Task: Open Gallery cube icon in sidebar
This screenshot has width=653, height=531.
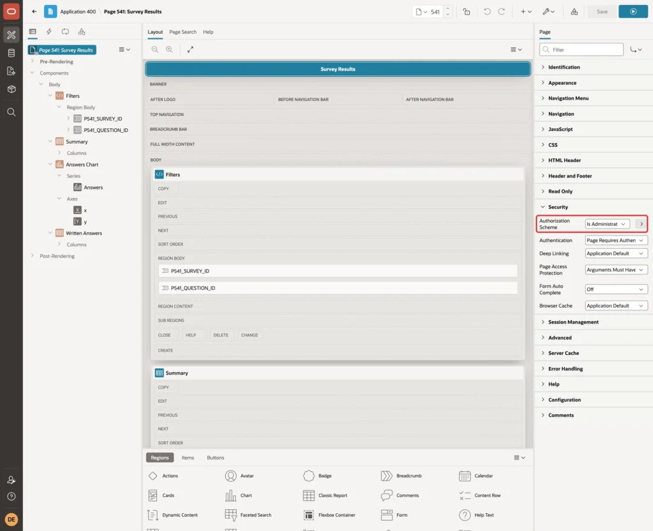Action: click(11, 89)
